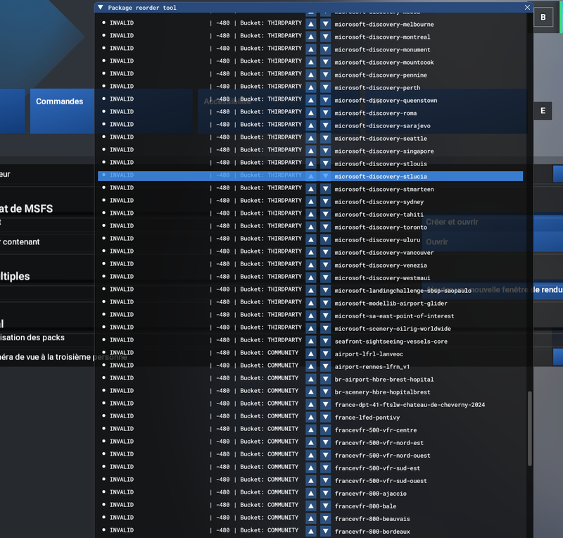Move microsoft-discovery-melbourne up one position

click(x=311, y=24)
